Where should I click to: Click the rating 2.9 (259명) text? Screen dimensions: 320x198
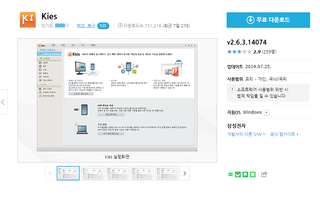(265, 52)
